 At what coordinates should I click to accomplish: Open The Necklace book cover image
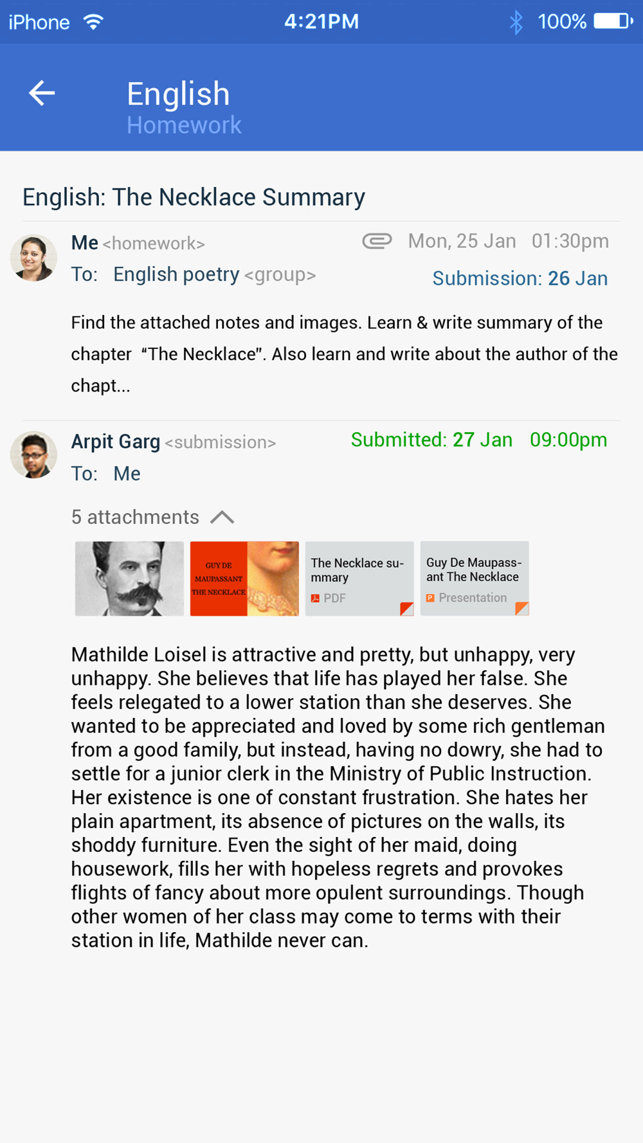coord(244,579)
